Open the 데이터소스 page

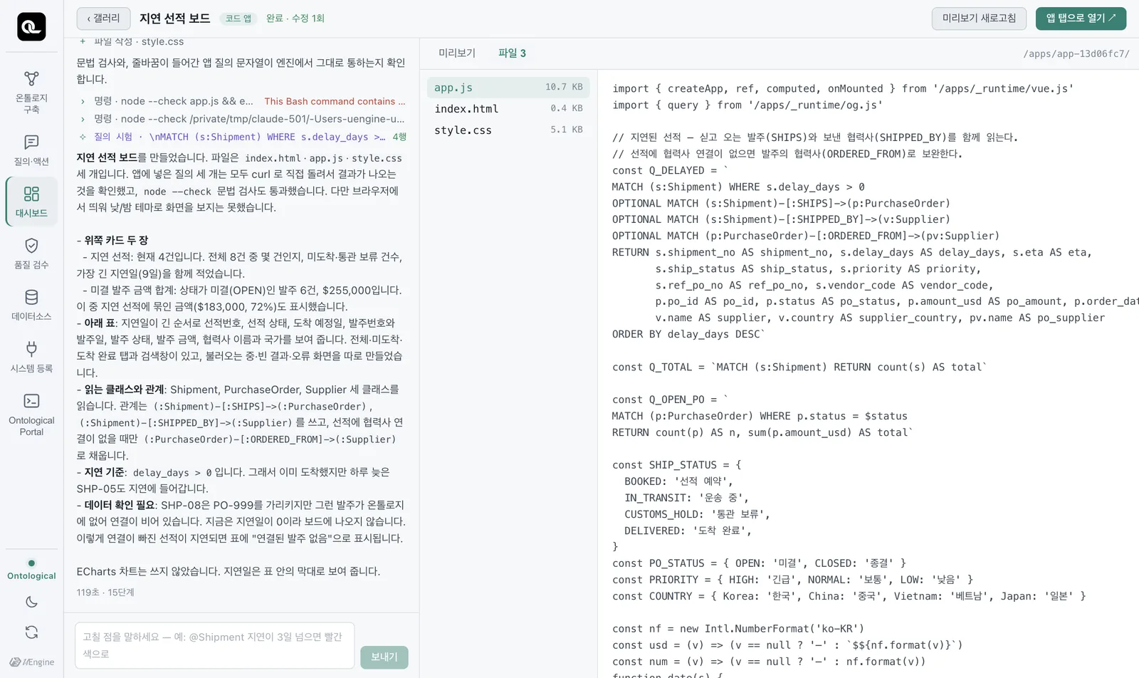point(31,305)
